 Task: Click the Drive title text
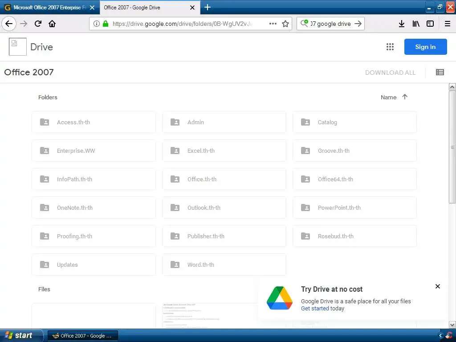click(41, 47)
